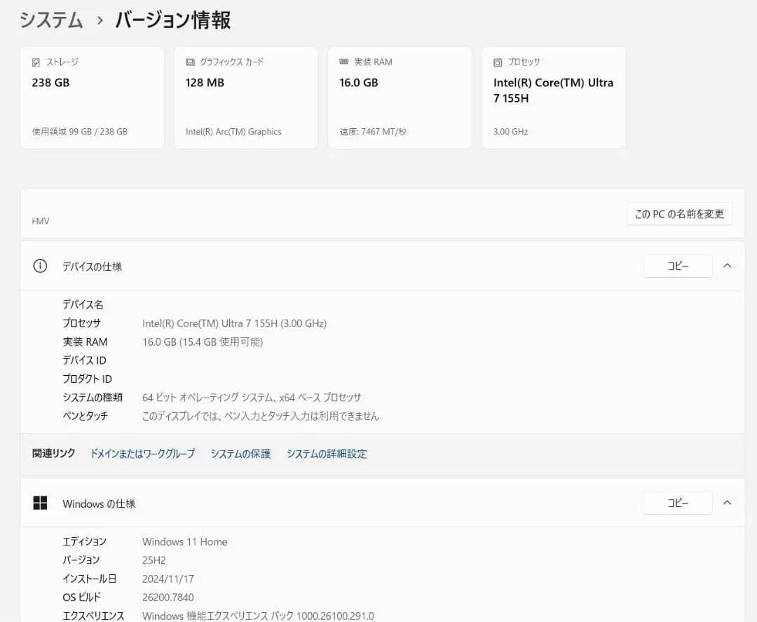The image size is (757, 622).
Task: Click the graphics card icon beside グラフィックス カード
Action: click(x=190, y=62)
